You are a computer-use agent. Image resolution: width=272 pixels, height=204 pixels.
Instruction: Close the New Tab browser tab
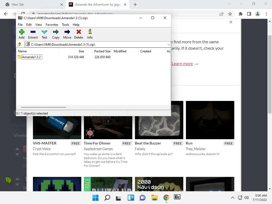pyautogui.click(x=62, y=5)
